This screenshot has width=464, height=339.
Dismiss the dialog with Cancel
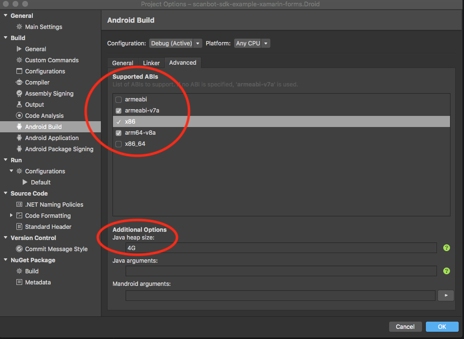[405, 326]
